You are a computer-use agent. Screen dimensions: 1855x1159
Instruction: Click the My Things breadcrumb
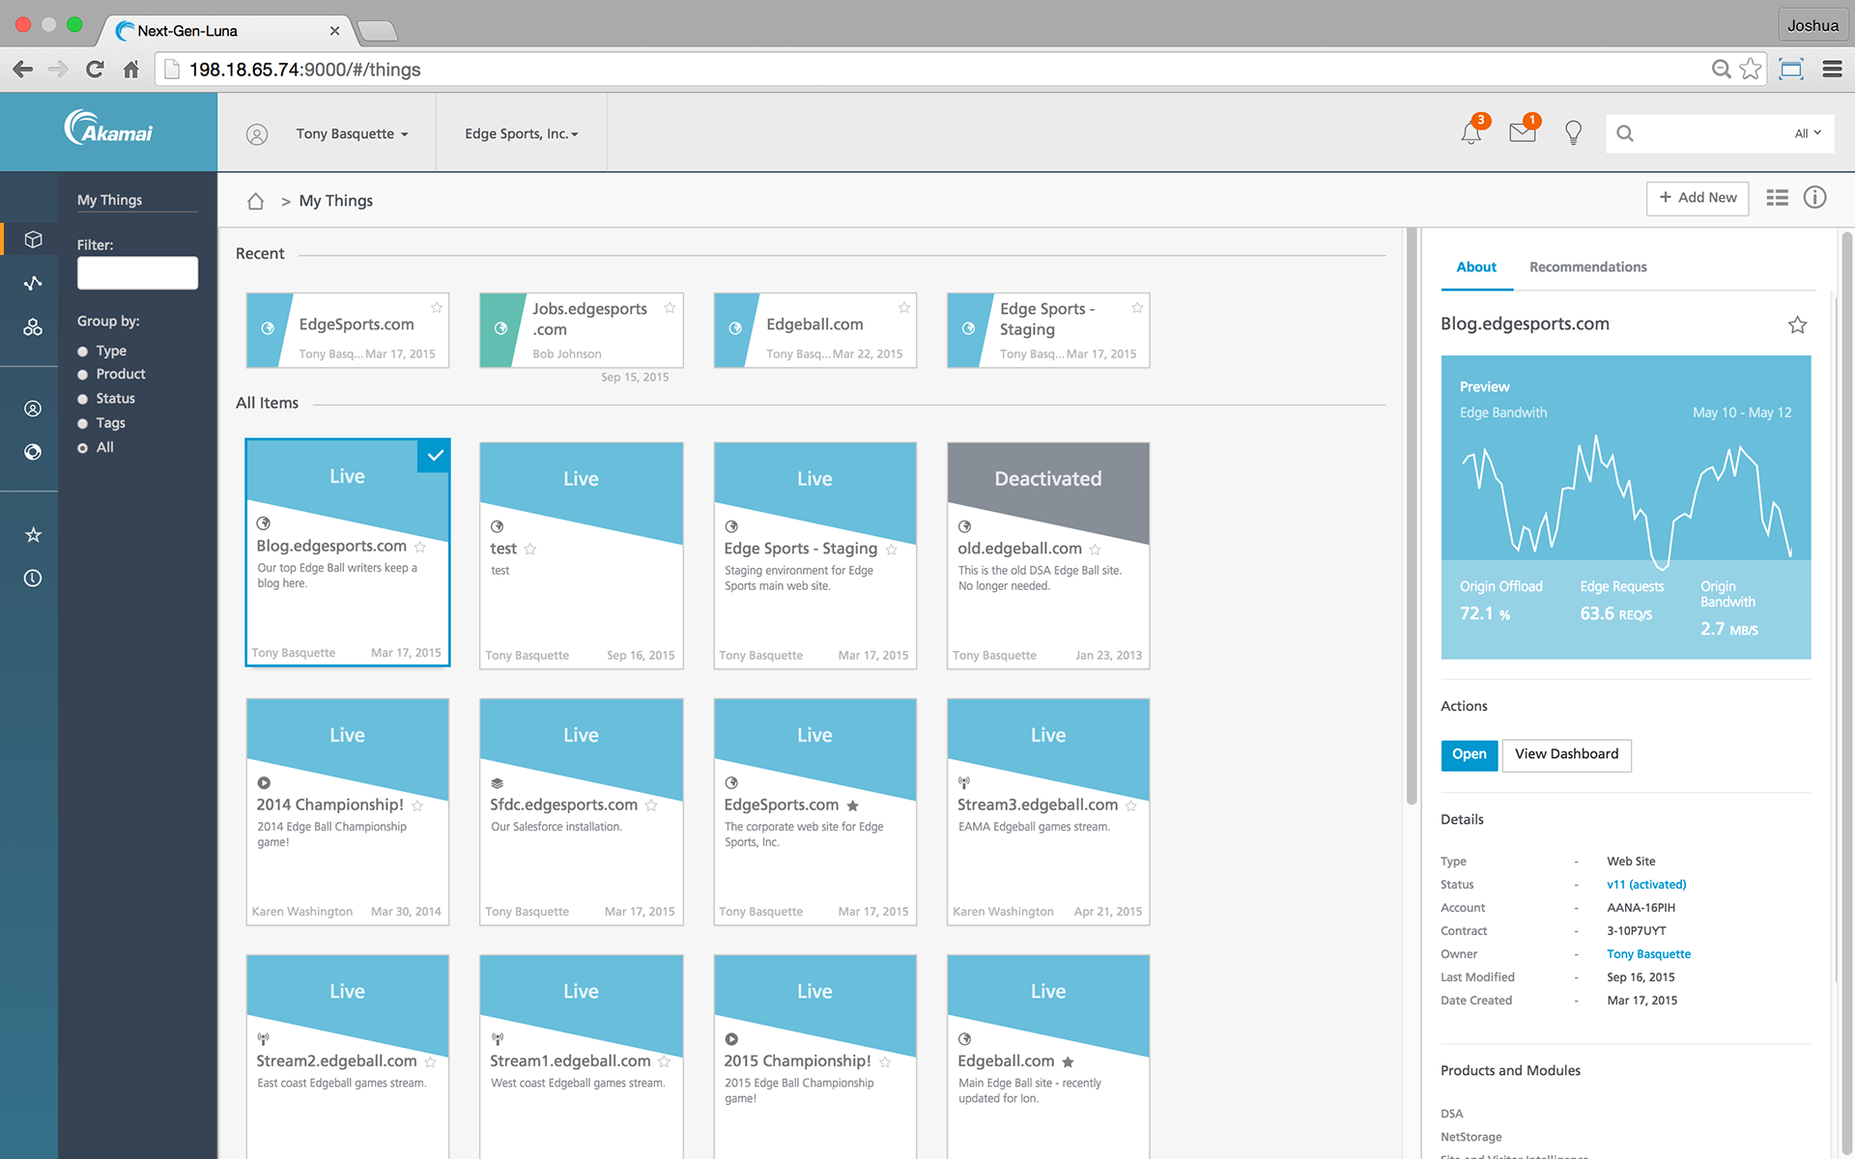tap(335, 201)
